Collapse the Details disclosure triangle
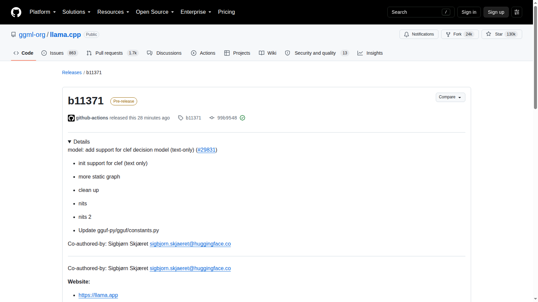 click(70, 142)
